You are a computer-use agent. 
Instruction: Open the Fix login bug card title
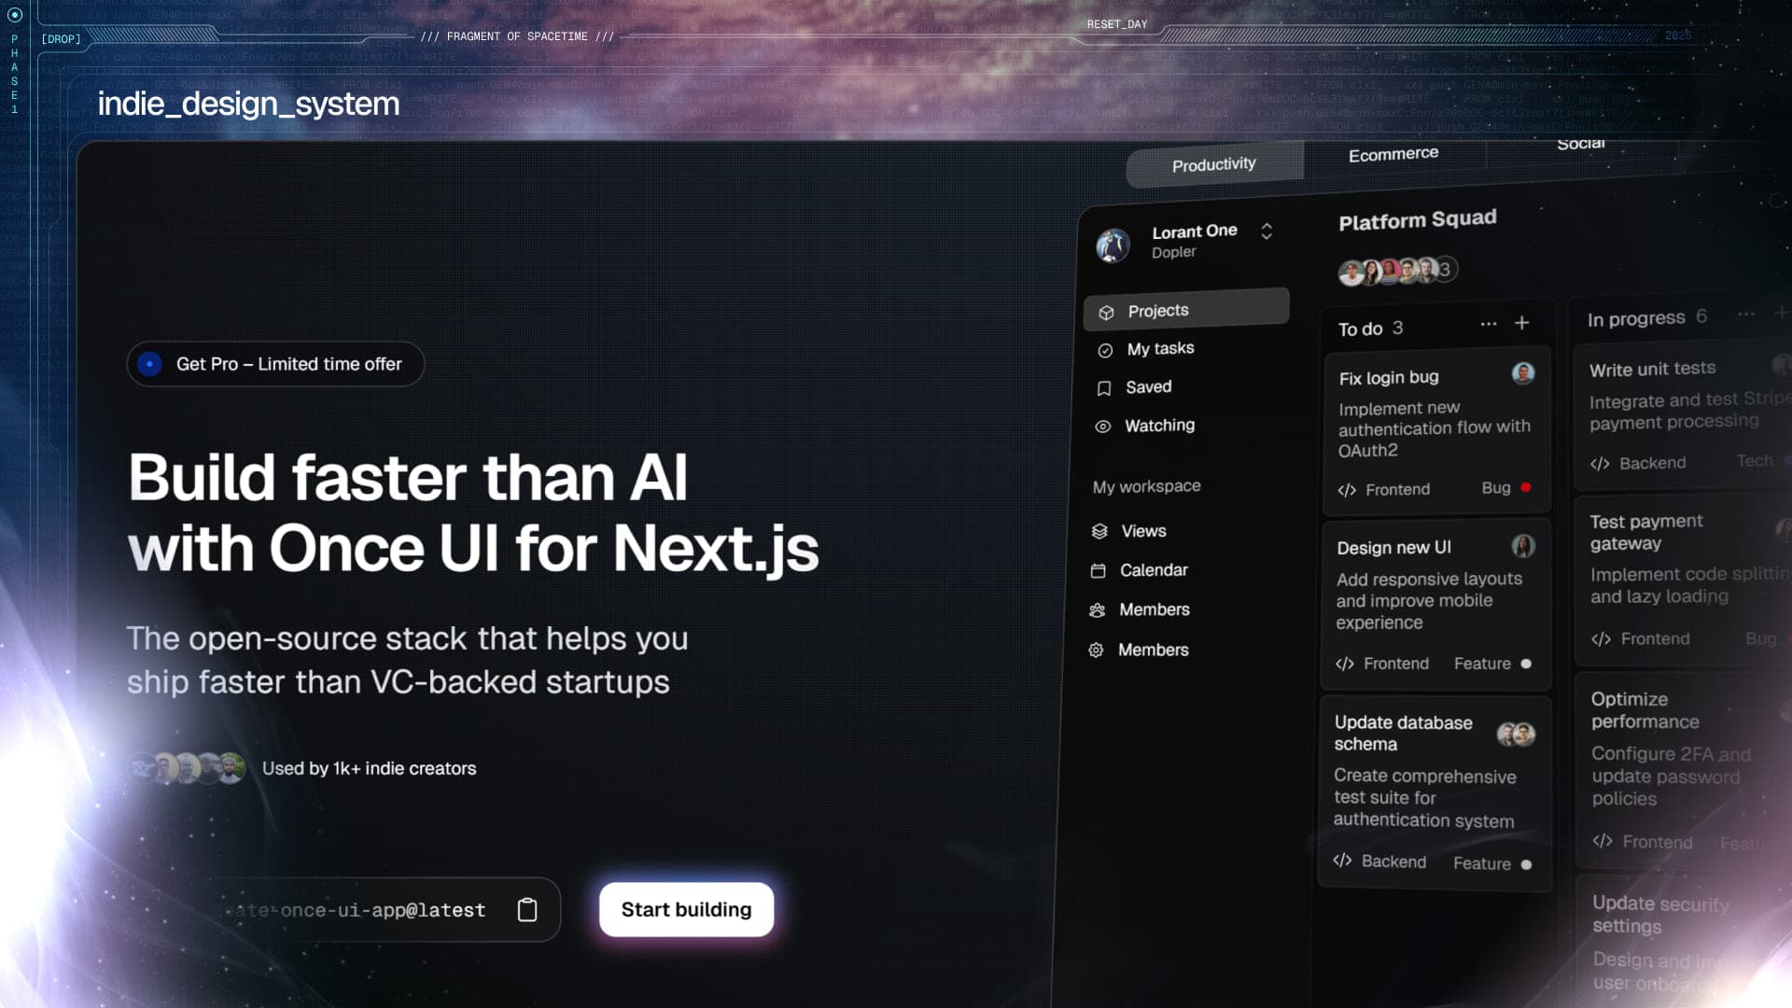coord(1389,377)
